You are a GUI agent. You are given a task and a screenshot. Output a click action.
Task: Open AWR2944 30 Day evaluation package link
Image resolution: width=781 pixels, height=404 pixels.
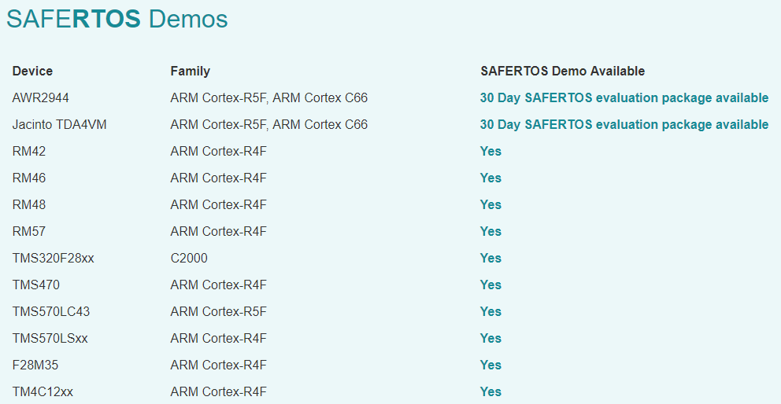pos(624,98)
